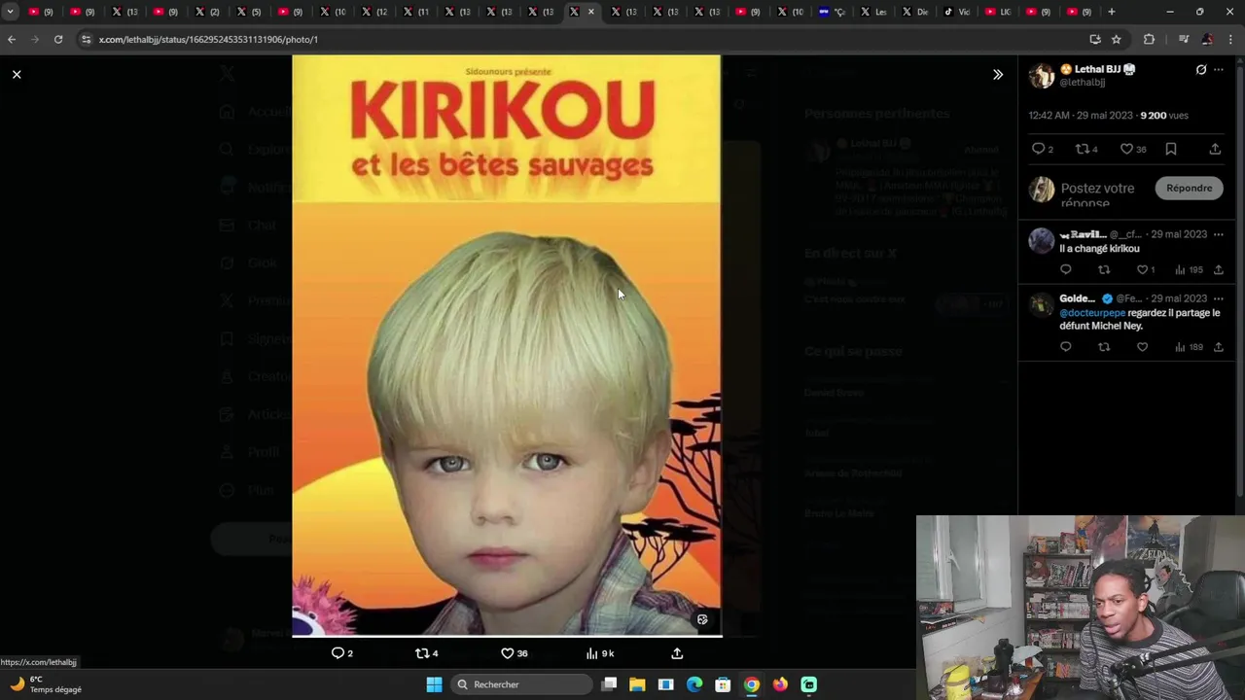Open install app icon in address bar

click(1095, 39)
